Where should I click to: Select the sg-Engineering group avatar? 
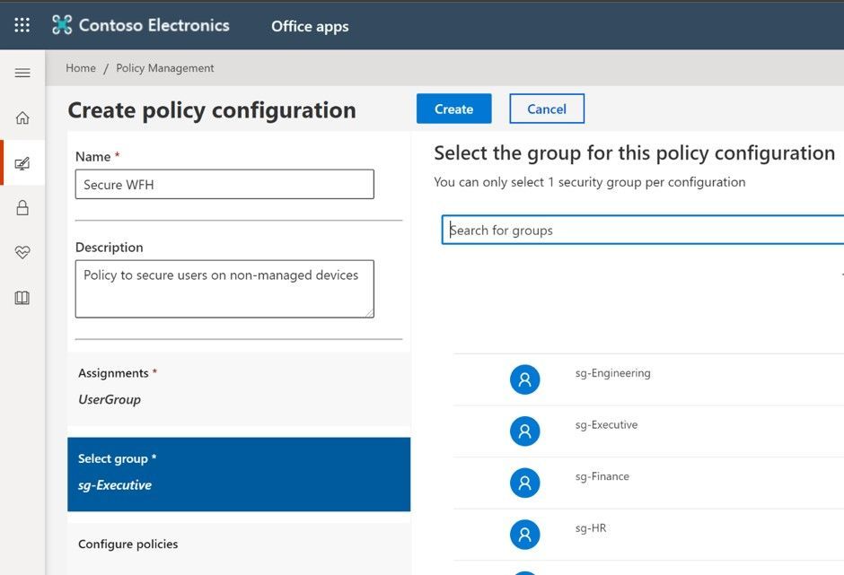[524, 379]
